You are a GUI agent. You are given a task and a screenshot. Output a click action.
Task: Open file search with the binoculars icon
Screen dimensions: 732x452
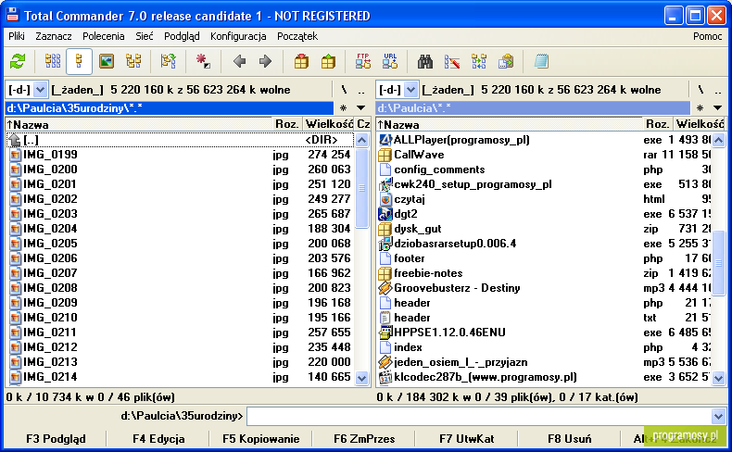tap(424, 61)
